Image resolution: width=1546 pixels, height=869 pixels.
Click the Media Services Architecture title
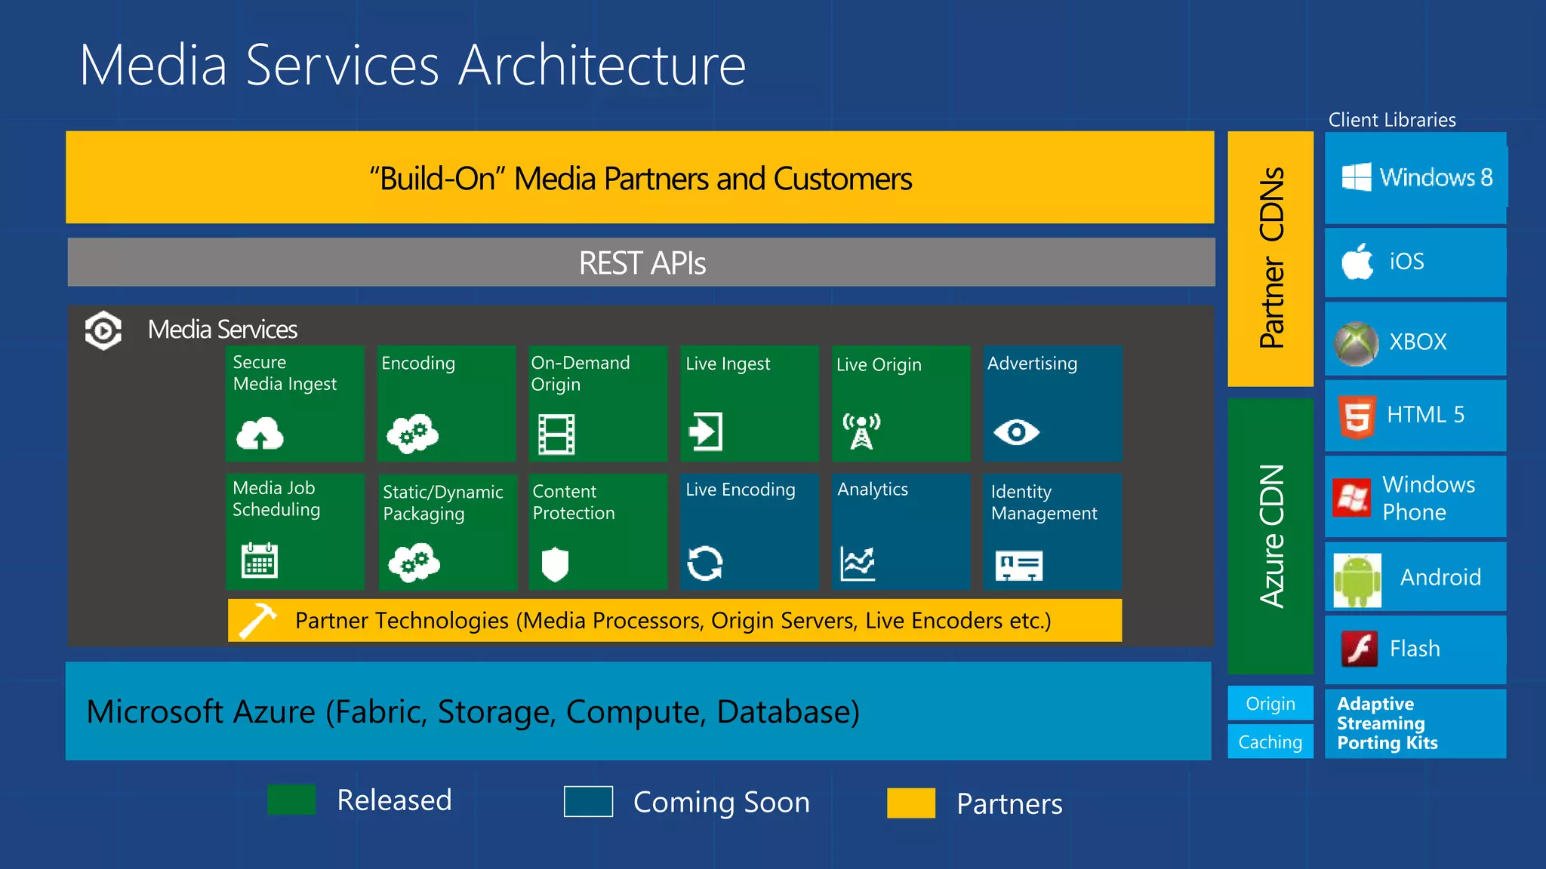(x=413, y=66)
